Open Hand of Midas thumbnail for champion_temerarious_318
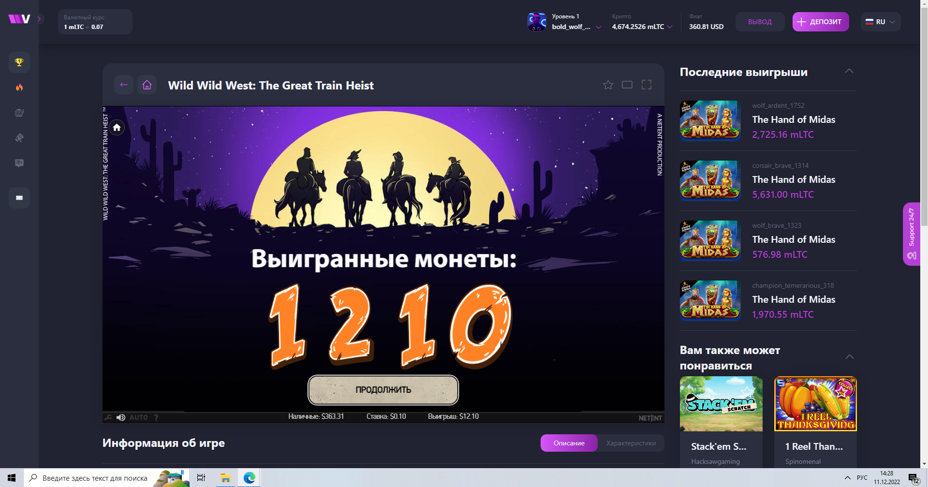Image resolution: width=928 pixels, height=487 pixels. [710, 300]
